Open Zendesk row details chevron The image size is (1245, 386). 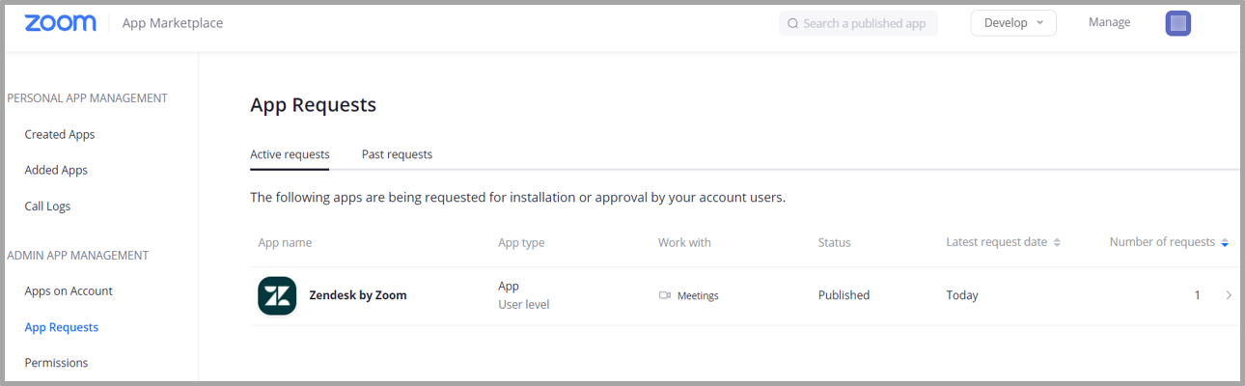pyautogui.click(x=1228, y=295)
